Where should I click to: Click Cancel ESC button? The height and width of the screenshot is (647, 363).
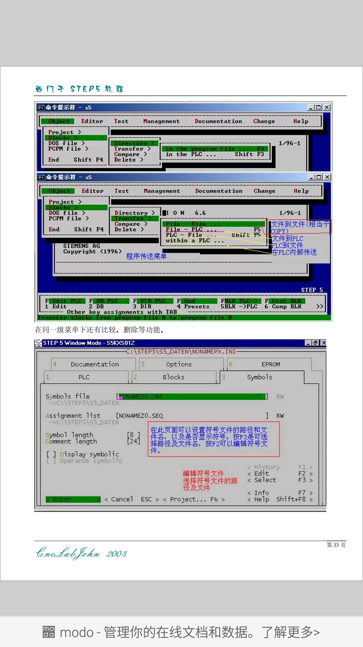tap(131, 499)
